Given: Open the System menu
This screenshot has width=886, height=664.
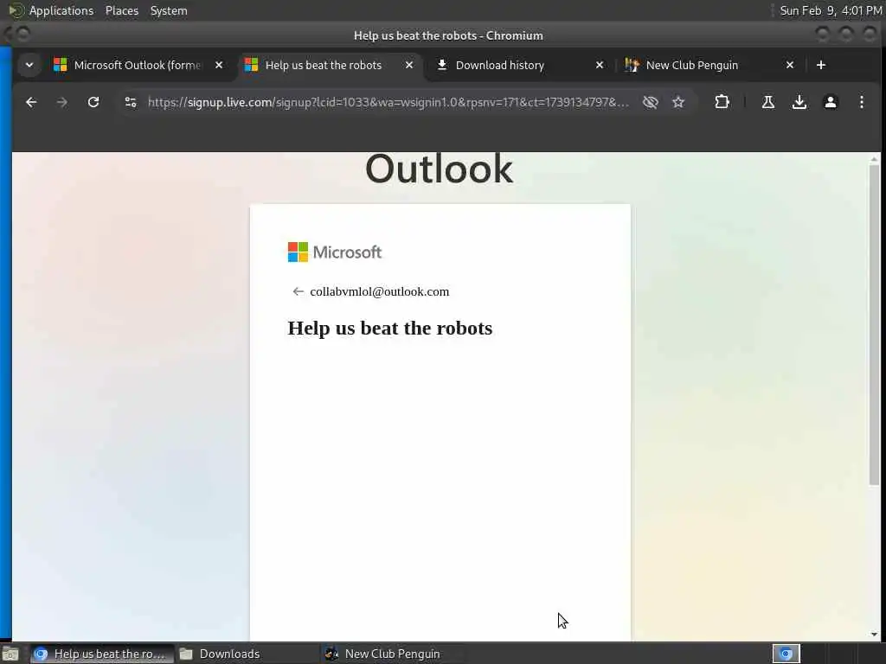Looking at the screenshot, I should point(169,10).
